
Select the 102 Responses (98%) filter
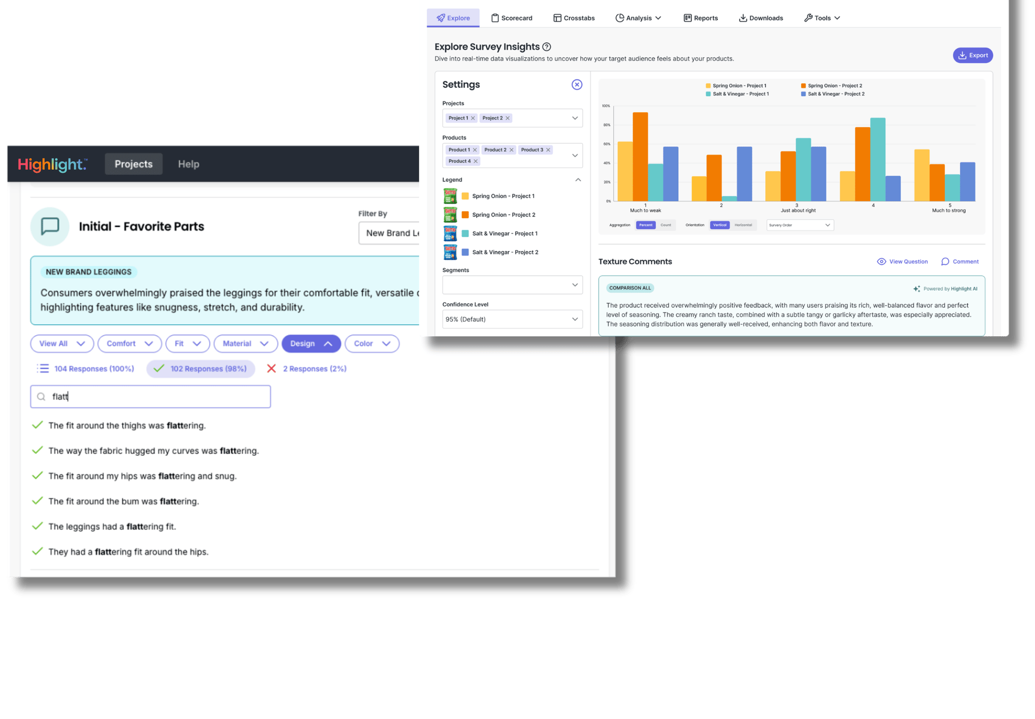(201, 369)
